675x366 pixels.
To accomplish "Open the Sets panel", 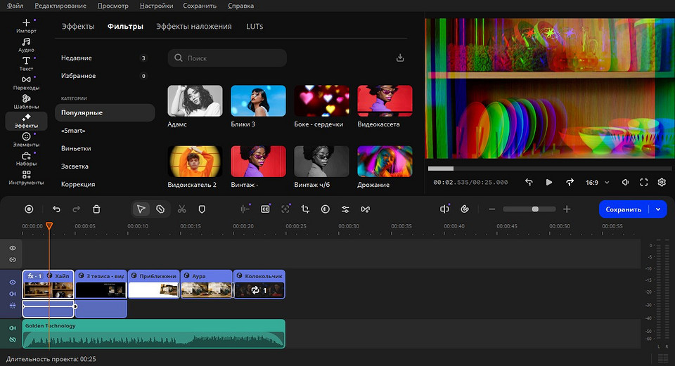I will (x=26, y=158).
